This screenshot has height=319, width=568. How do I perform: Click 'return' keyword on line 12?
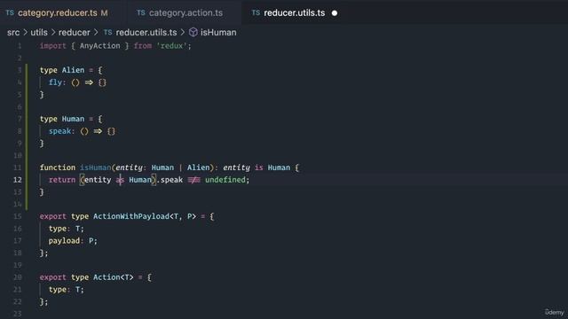[62, 180]
